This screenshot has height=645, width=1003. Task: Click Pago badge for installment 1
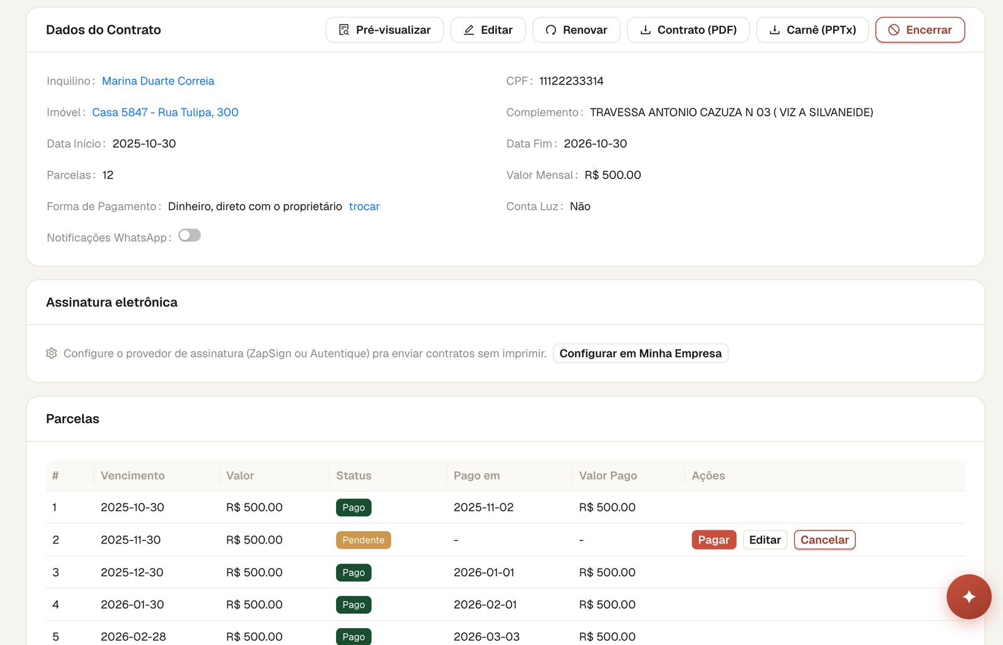[x=354, y=507]
